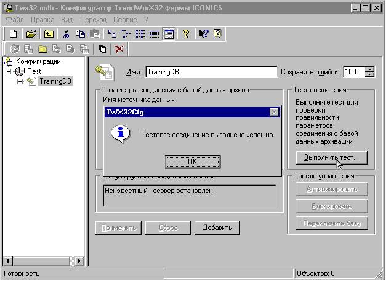Click the Объектов: 0 status bar entry
This screenshot has height=281, width=386.
(x=316, y=274)
